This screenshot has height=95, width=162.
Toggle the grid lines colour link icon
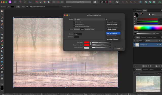point(90,44)
